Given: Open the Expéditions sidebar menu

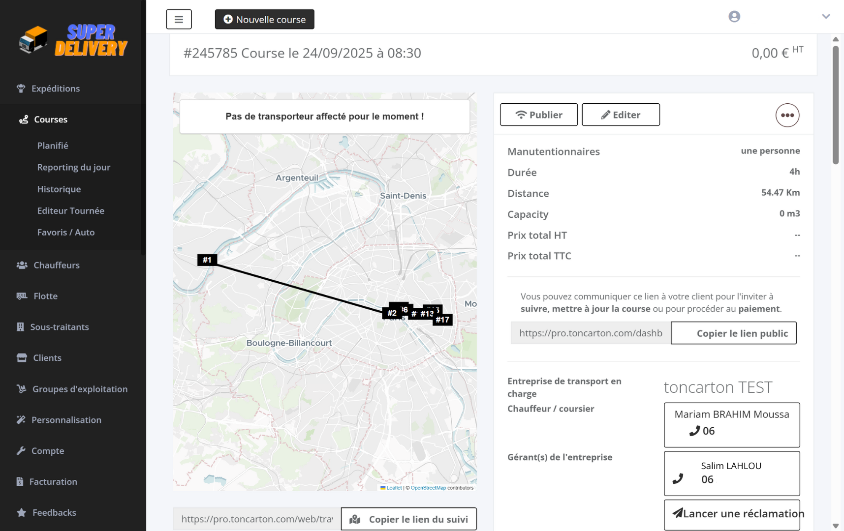Looking at the screenshot, I should [x=55, y=88].
